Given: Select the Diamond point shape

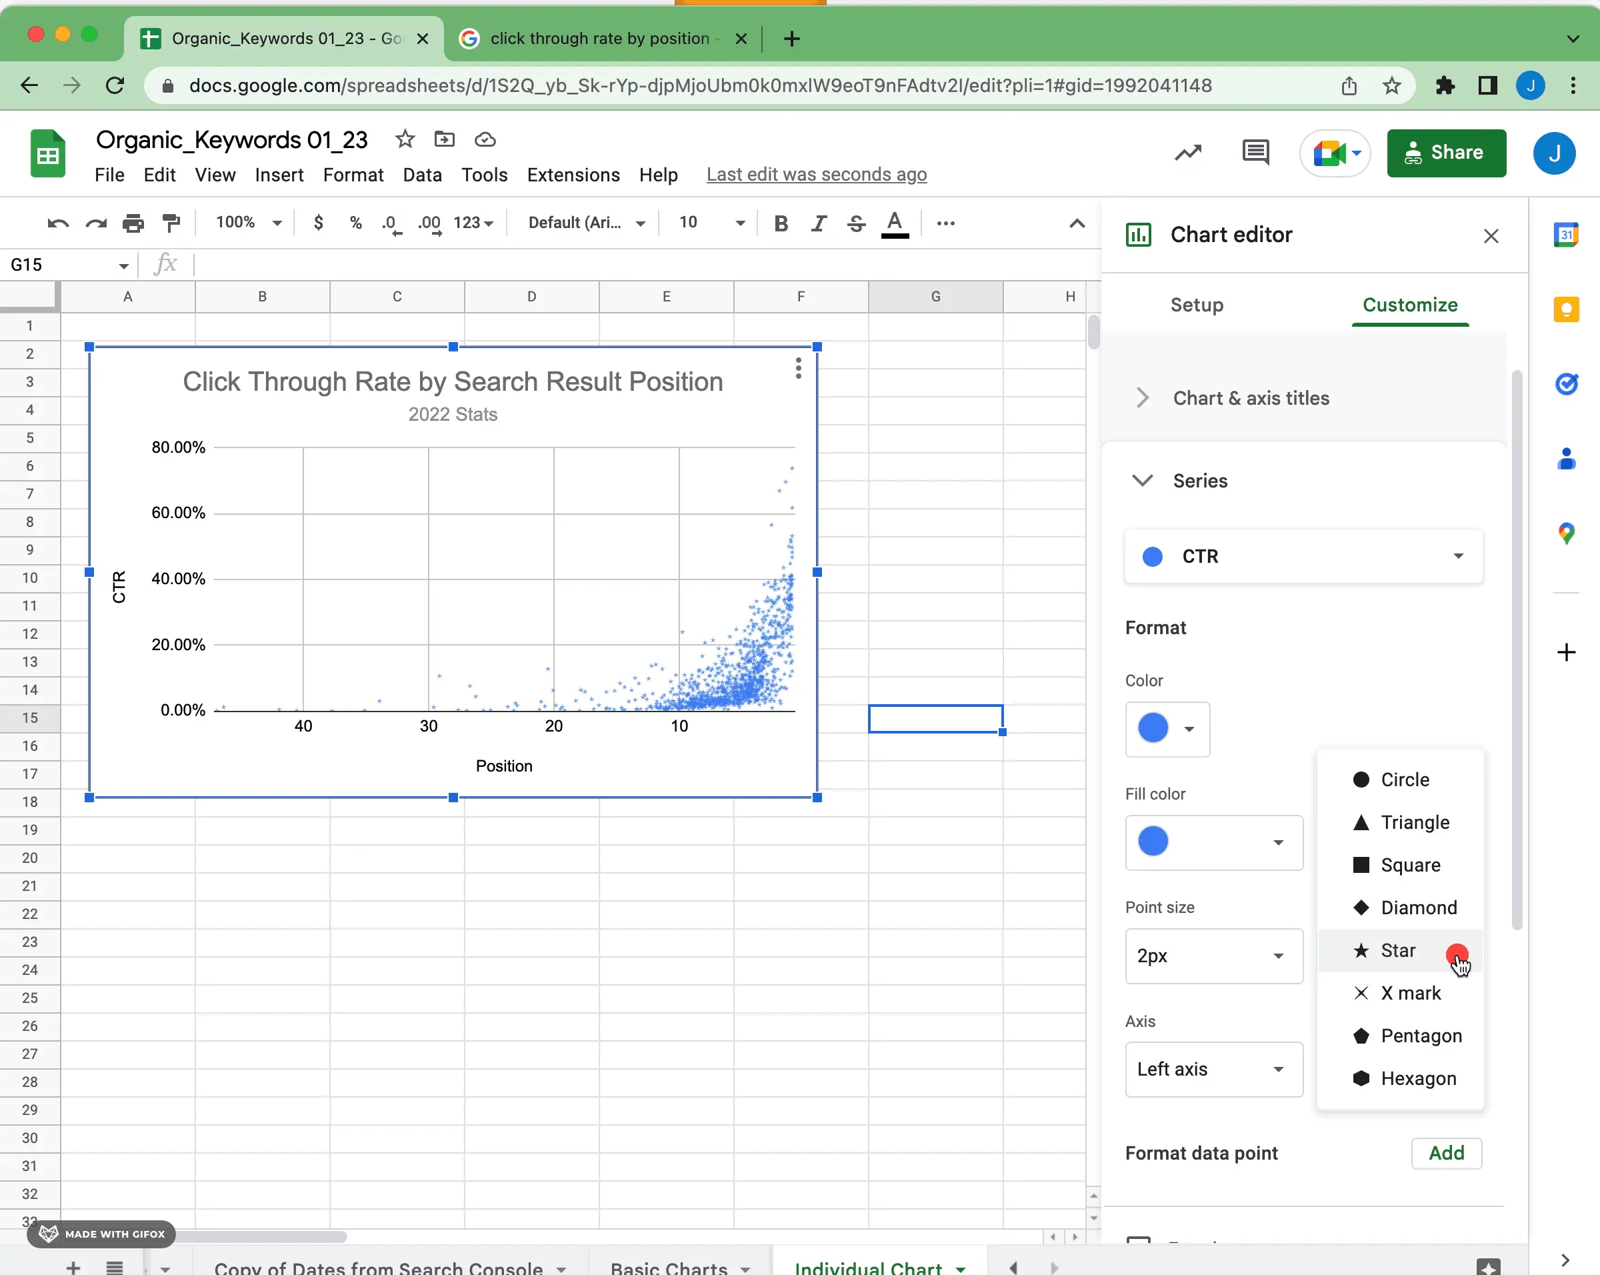Looking at the screenshot, I should pos(1418,907).
